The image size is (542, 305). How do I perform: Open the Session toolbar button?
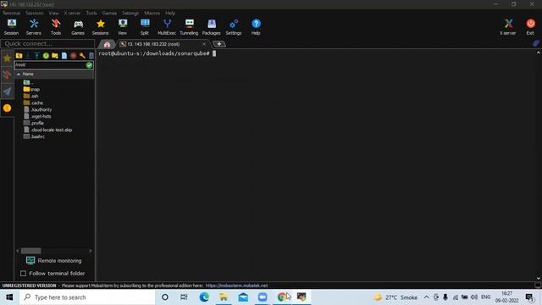pyautogui.click(x=11, y=27)
